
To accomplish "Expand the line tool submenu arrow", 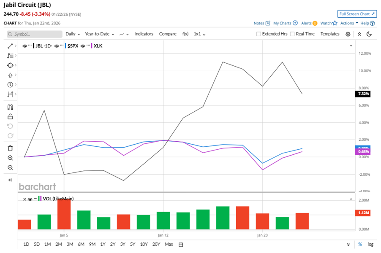I will (16, 46).
